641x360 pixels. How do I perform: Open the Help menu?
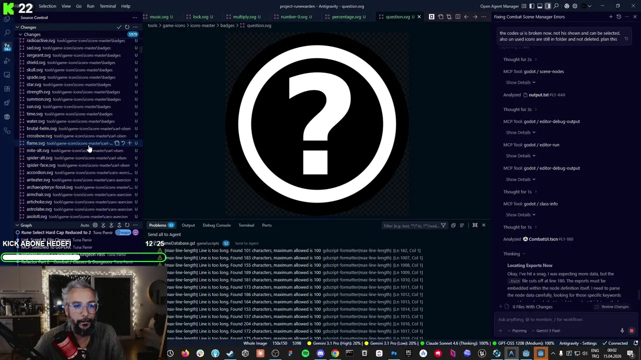[x=126, y=6]
